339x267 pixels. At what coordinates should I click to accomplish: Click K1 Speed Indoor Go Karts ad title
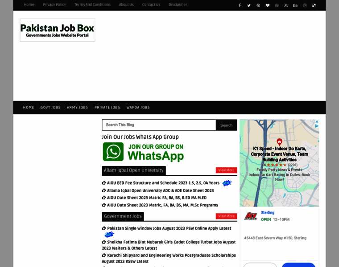[279, 154]
